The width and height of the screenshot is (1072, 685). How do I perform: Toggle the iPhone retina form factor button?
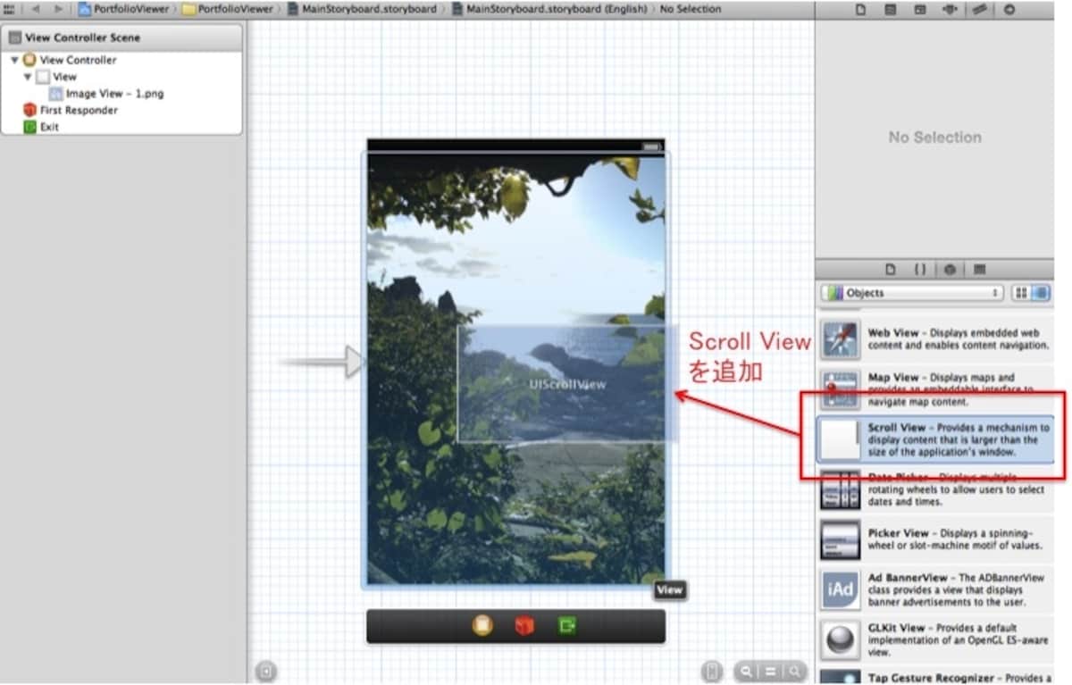712,672
